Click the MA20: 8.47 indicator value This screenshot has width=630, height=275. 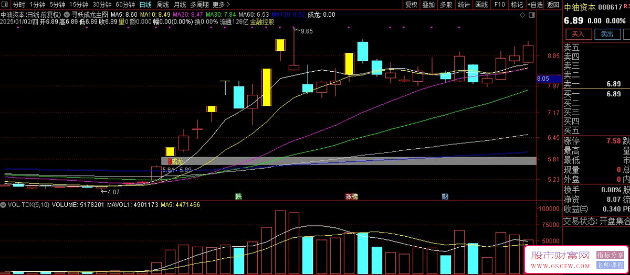(x=188, y=15)
